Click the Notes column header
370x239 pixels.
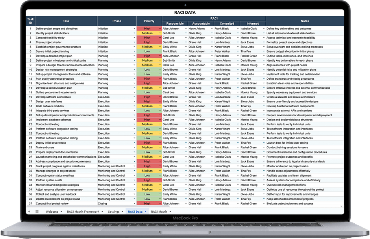[x=305, y=21]
